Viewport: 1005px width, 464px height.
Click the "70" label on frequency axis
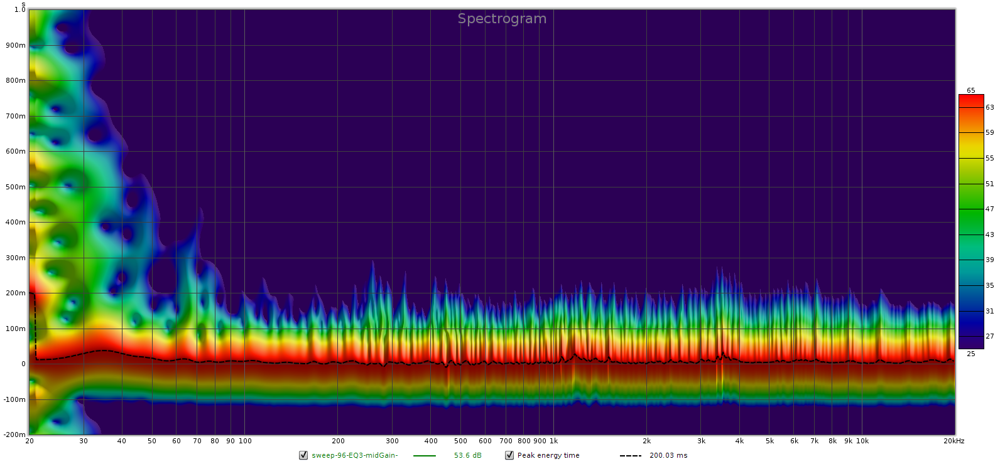click(197, 441)
